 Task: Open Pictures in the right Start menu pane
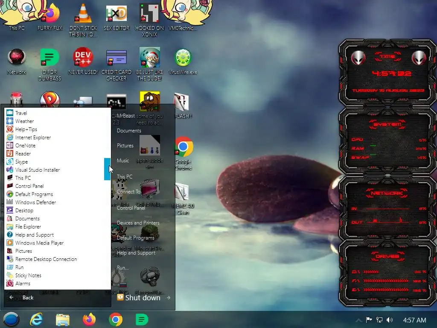[125, 145]
